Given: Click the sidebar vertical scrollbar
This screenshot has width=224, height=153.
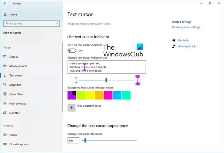Looking at the screenshot, I should [x=62, y=77].
